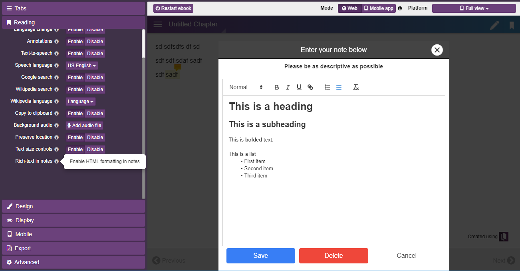Image resolution: width=520 pixels, height=271 pixels.
Task: Open the Wikipedia Language dropdown
Action: (80, 102)
